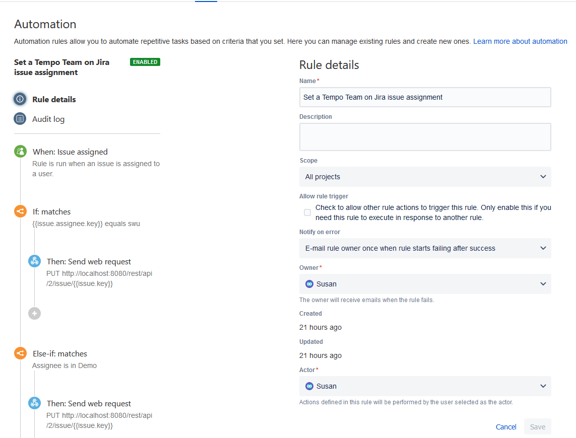Click the Rule details info icon
This screenshot has height=438, width=576.
pyautogui.click(x=20, y=99)
